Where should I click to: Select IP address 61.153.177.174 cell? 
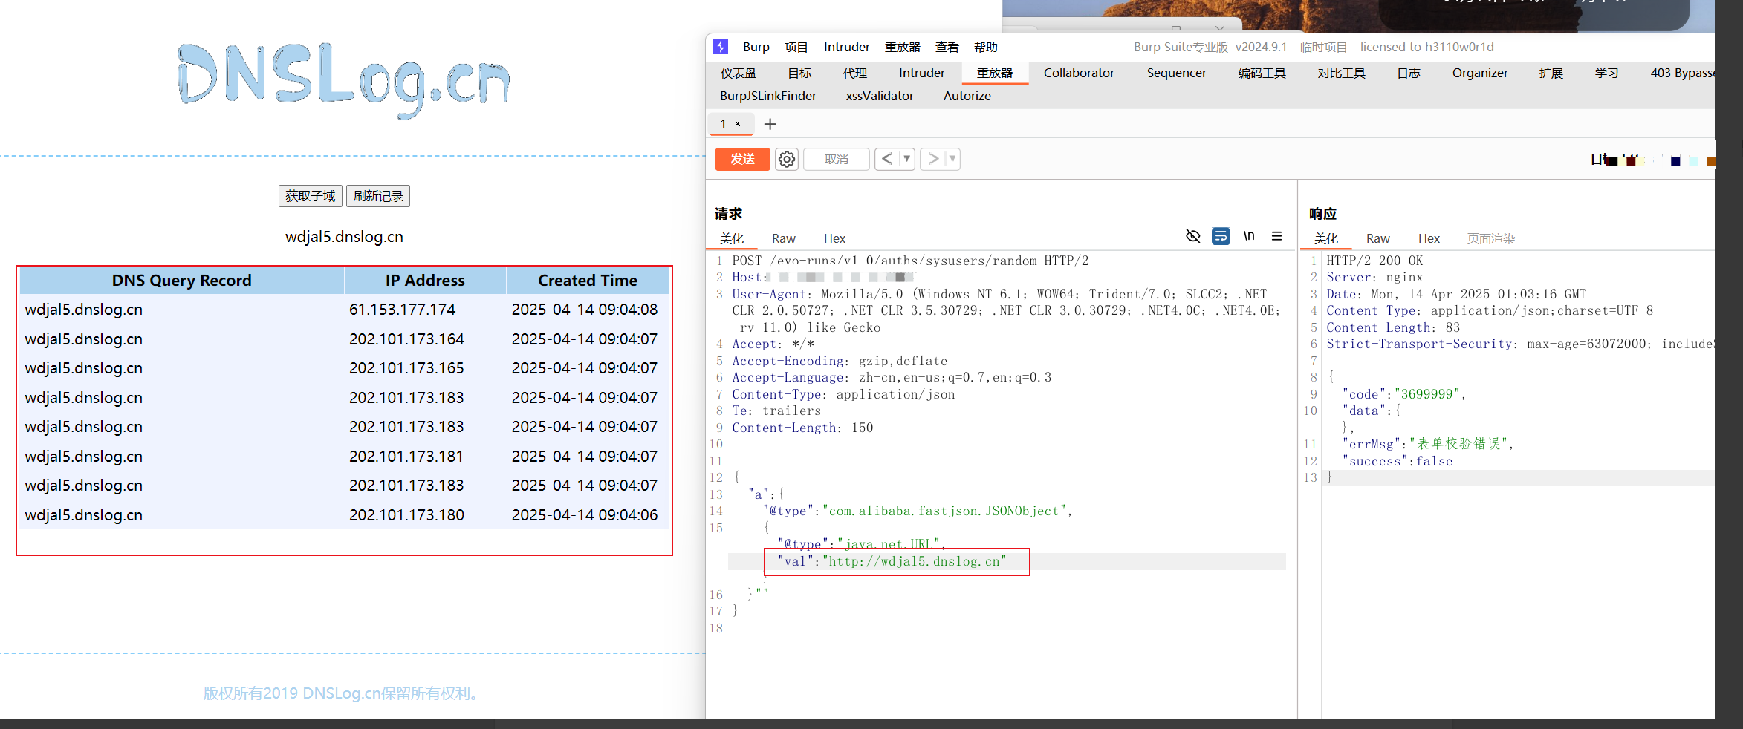(425, 310)
